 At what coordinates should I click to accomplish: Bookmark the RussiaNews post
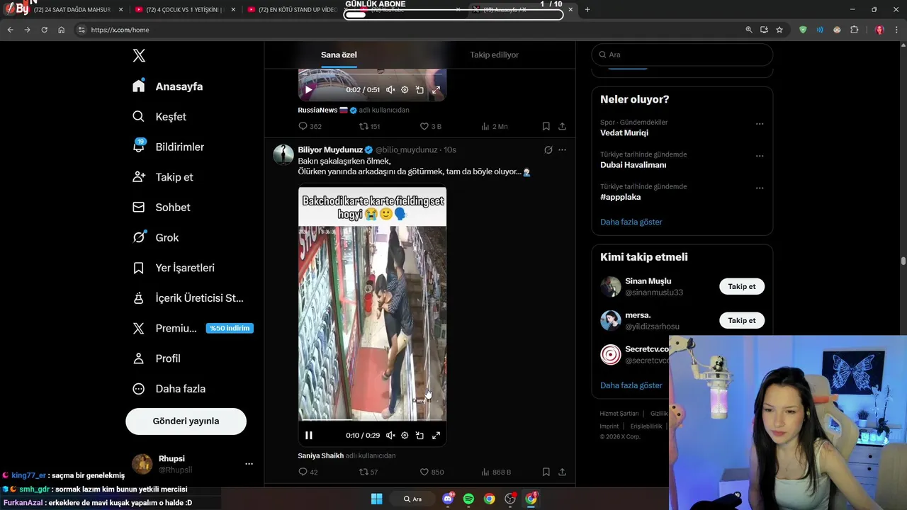point(546,126)
